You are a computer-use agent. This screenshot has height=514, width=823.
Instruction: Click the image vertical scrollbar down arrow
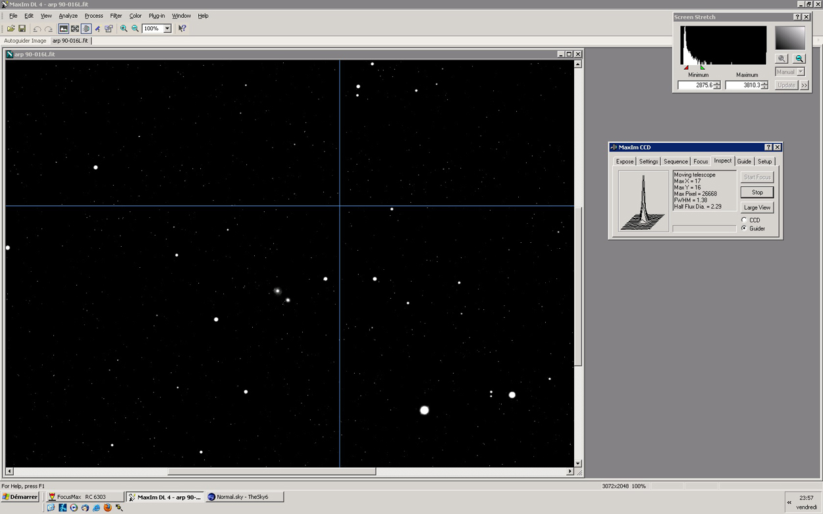[578, 463]
